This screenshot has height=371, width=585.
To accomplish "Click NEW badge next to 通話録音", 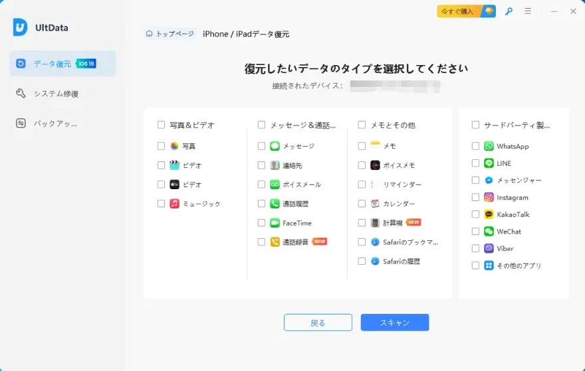I will [320, 242].
